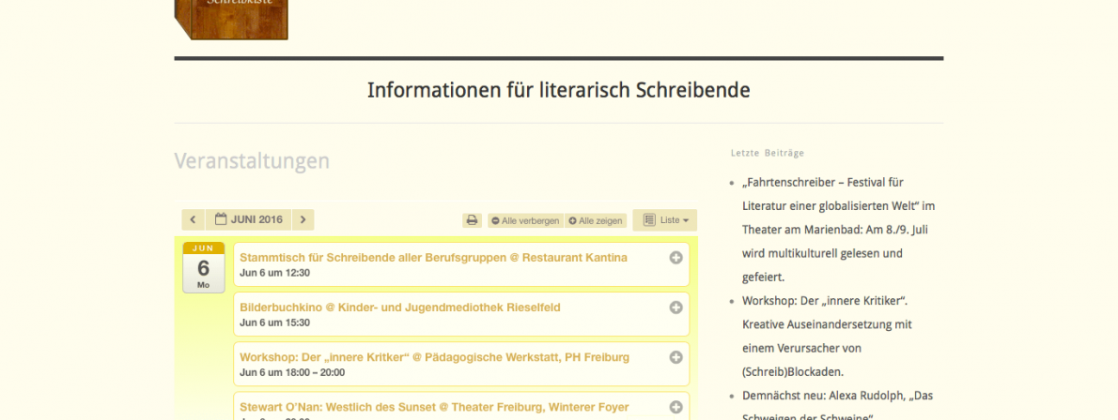Go to next month arrow
Image resolution: width=1118 pixels, height=420 pixels.
tap(303, 220)
